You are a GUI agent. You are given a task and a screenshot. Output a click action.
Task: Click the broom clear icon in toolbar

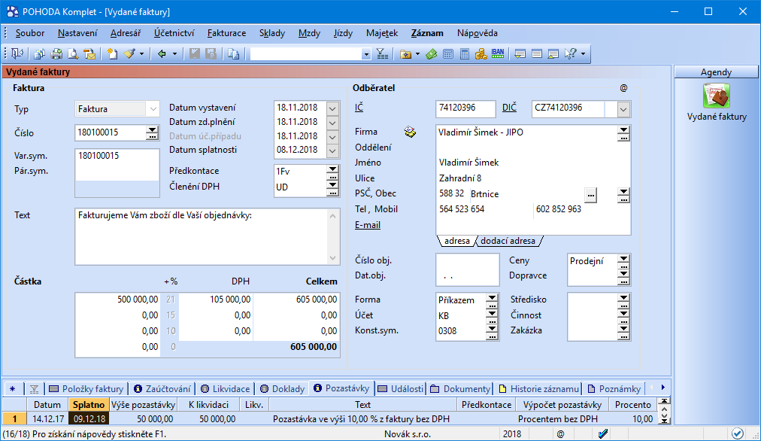129,54
